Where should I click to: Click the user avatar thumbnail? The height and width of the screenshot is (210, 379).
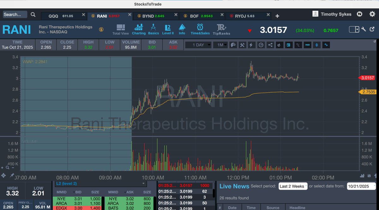315,14
